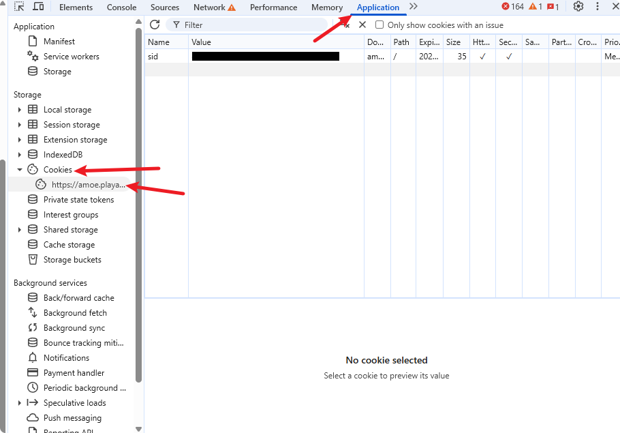Screen dimensions: 620x433
Task: Click the inspect element picker icon
Action: click(20, 7)
